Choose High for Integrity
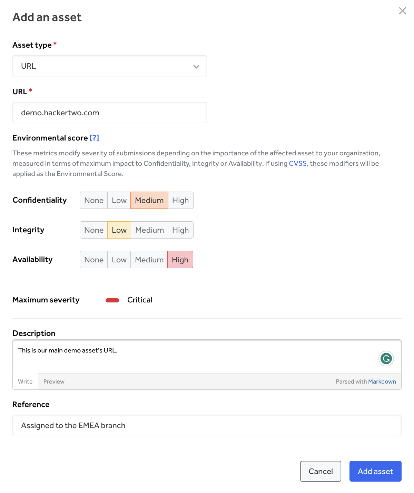Image resolution: width=414 pixels, height=493 pixels. pos(180,230)
